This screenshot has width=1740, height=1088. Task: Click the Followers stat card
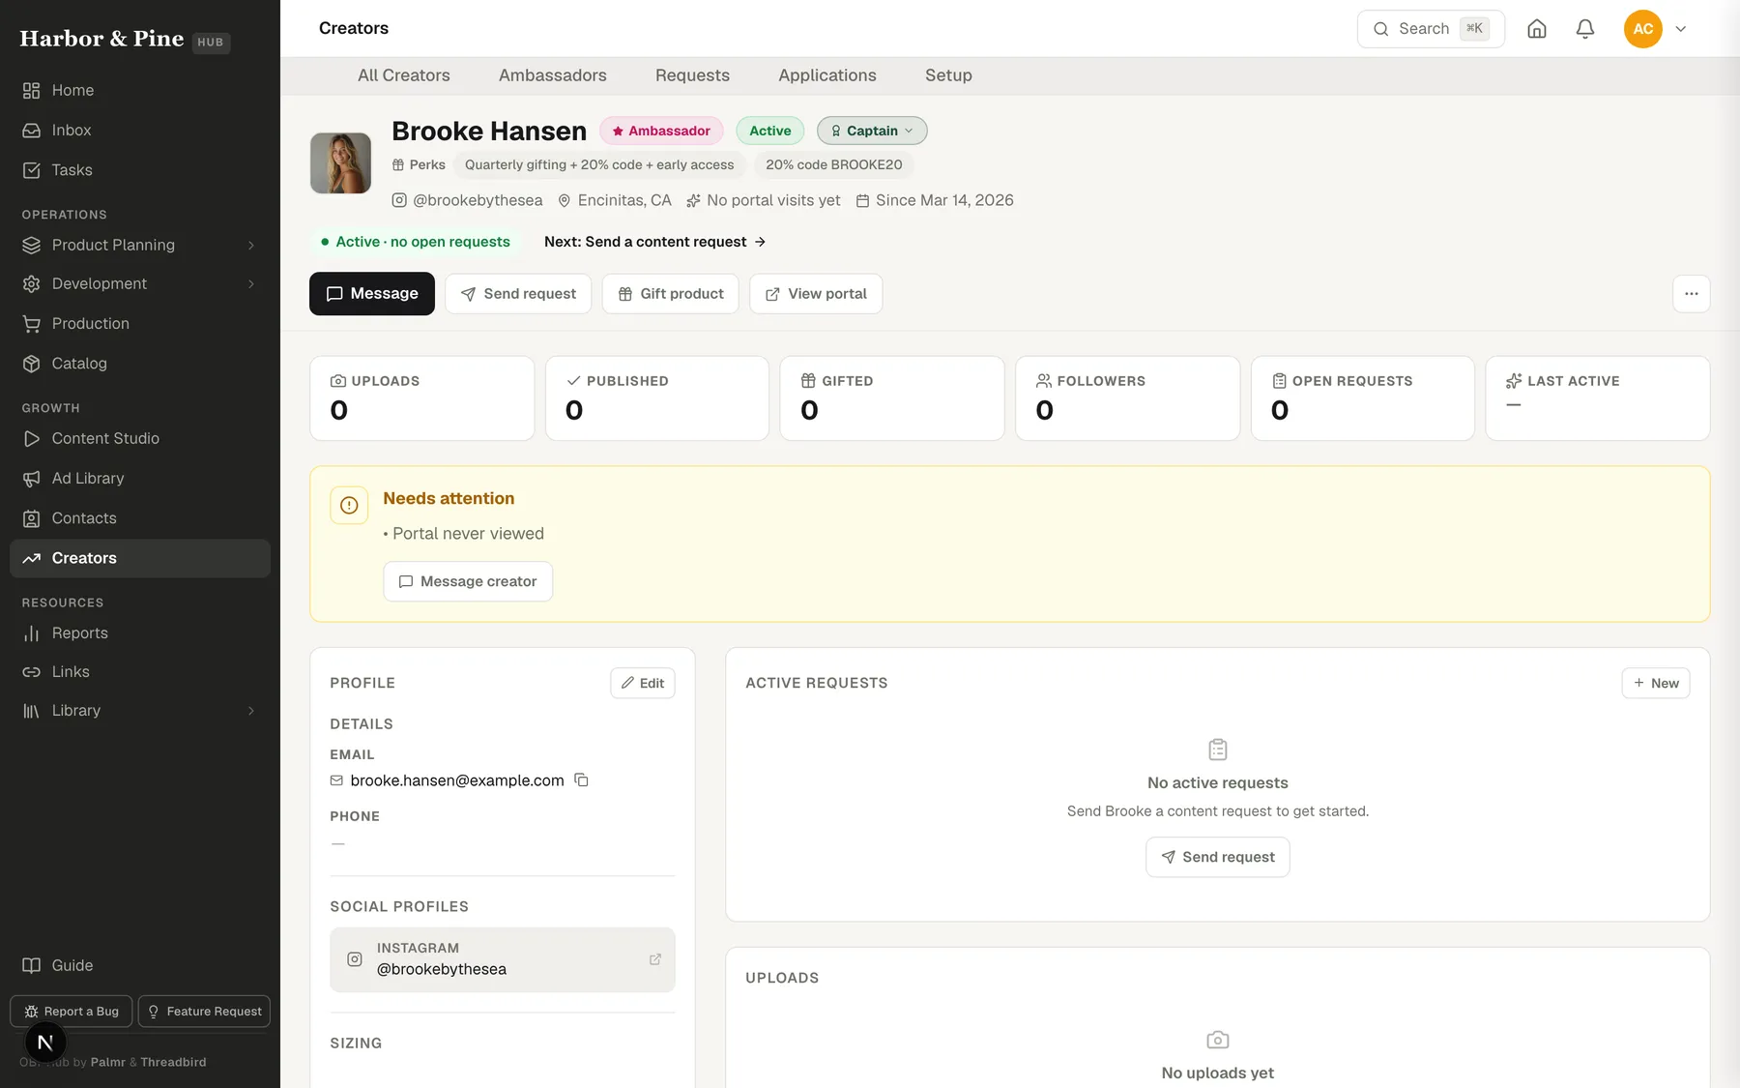coord(1128,398)
